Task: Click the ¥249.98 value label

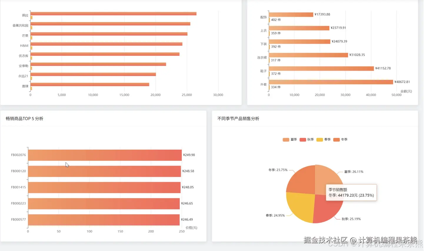Action: point(189,155)
